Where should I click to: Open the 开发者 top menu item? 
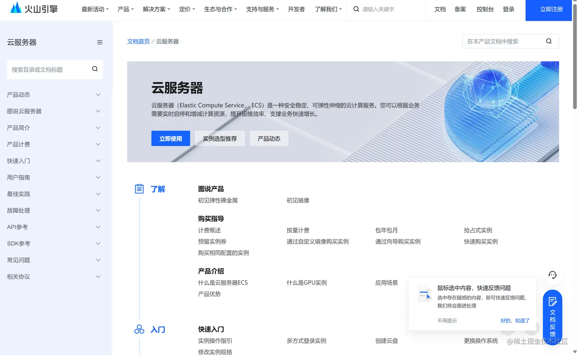coord(296,9)
